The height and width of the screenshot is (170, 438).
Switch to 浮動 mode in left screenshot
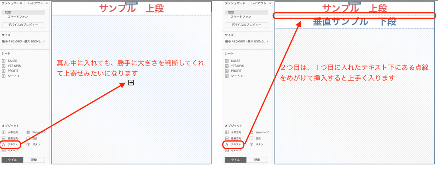34,160
